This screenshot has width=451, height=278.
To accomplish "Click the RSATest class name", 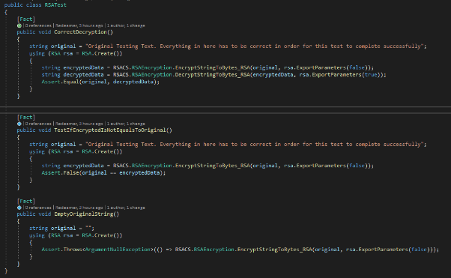I will click(x=55, y=5).
